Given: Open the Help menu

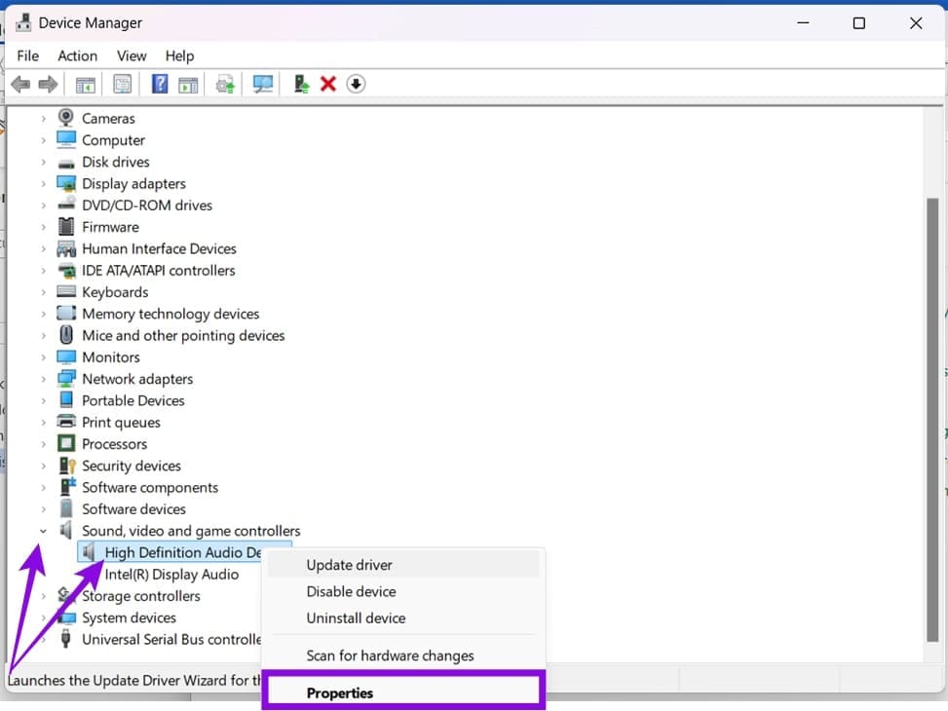Looking at the screenshot, I should (x=179, y=56).
